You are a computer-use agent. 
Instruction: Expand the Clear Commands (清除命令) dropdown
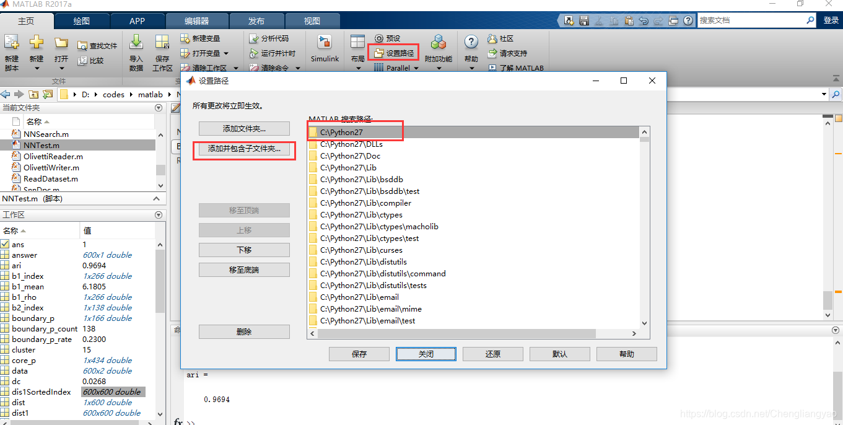tap(297, 68)
